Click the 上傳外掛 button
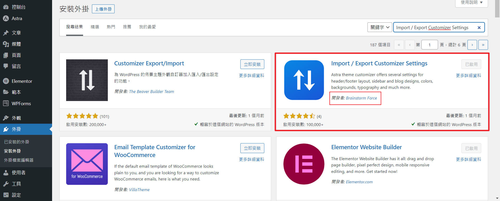This screenshot has width=500, height=201. pyautogui.click(x=103, y=9)
